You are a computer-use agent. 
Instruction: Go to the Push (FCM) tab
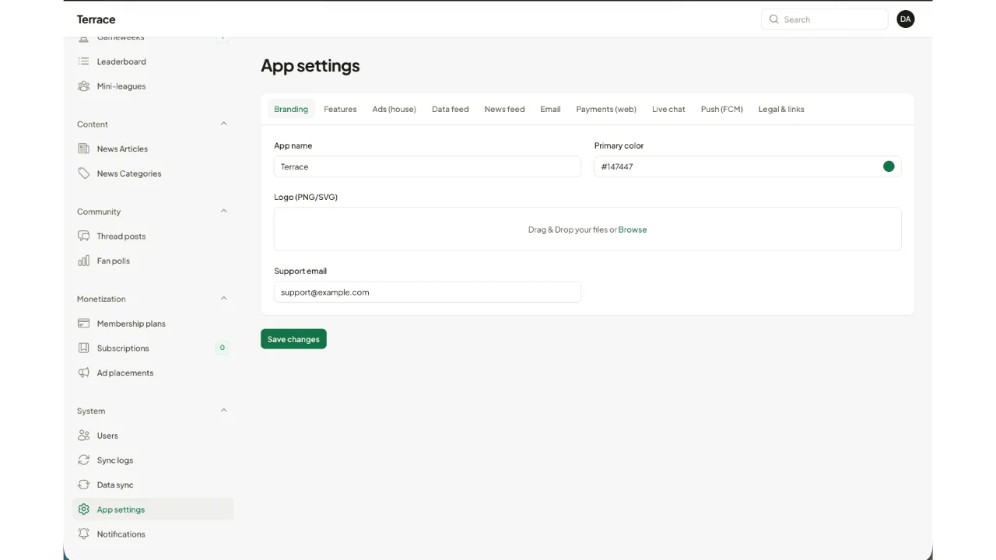721,109
